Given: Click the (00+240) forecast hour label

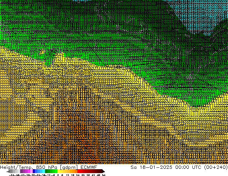Looking at the screenshot, I should point(216,167).
